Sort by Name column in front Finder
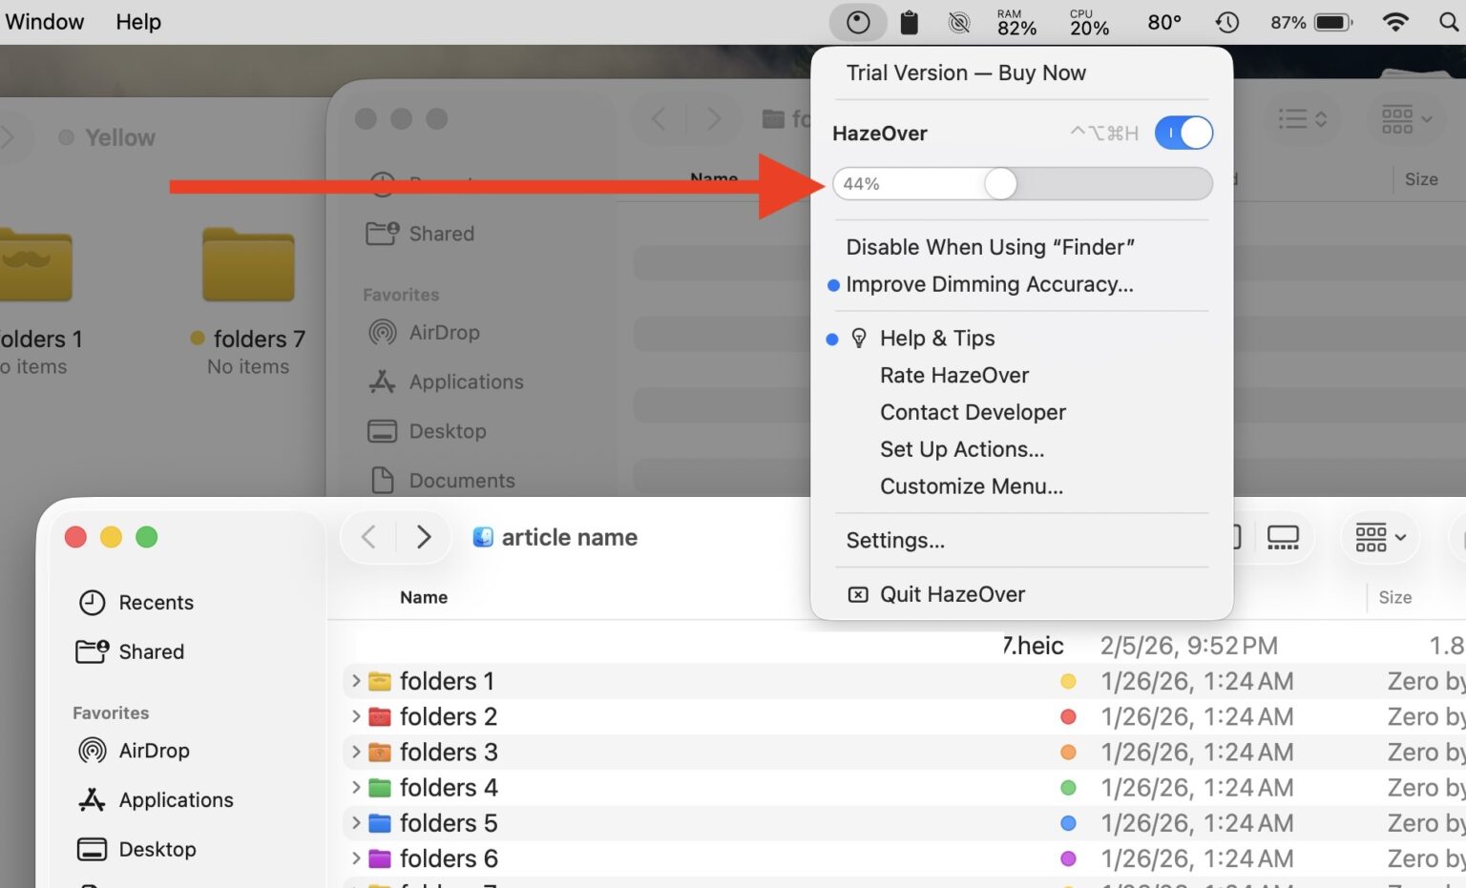 point(424,597)
